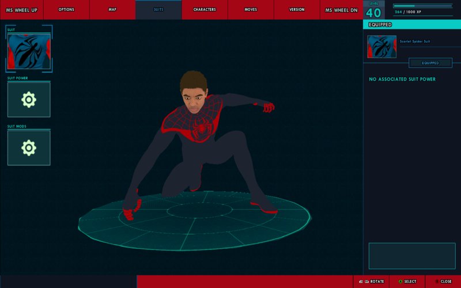The image size is (461, 288).
Task: Click the XP progress bar
Action: 423,6
